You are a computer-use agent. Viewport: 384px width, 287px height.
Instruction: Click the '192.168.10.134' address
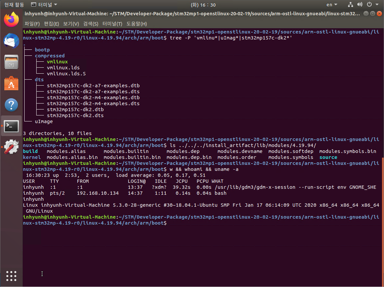98,193
